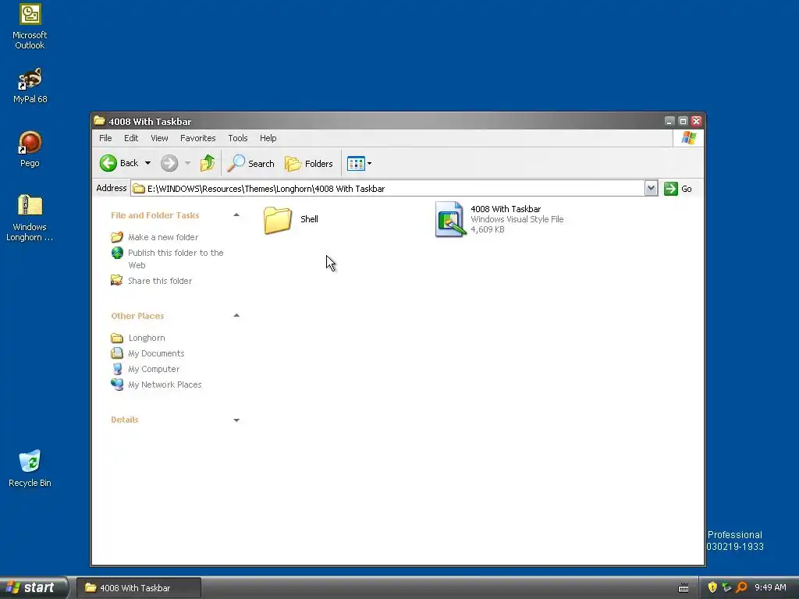Select the Shell folder

(291, 219)
